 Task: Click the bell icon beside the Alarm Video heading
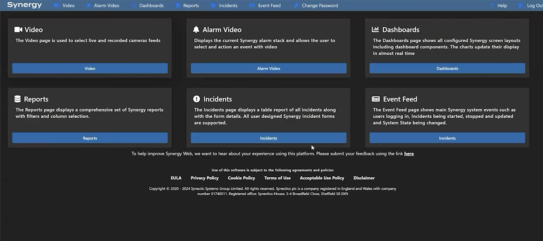(196, 30)
